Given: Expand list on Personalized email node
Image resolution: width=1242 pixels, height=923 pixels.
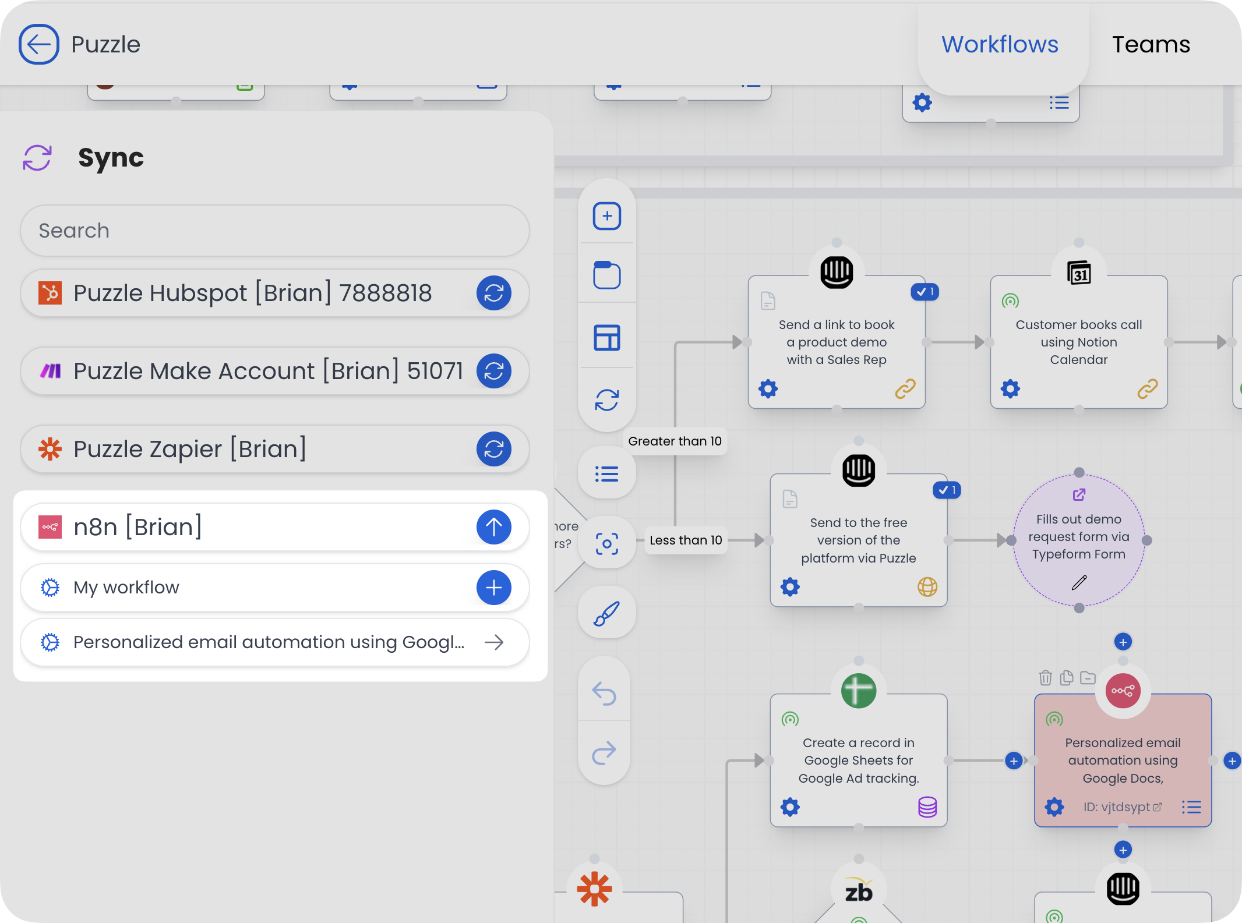Looking at the screenshot, I should [x=1191, y=807].
